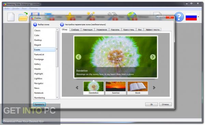This screenshot has width=205, height=125.
Task: Open the Дизайн menu
Action: (16, 9)
